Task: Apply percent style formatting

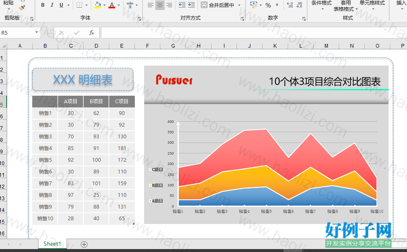Action: (x=268, y=5)
